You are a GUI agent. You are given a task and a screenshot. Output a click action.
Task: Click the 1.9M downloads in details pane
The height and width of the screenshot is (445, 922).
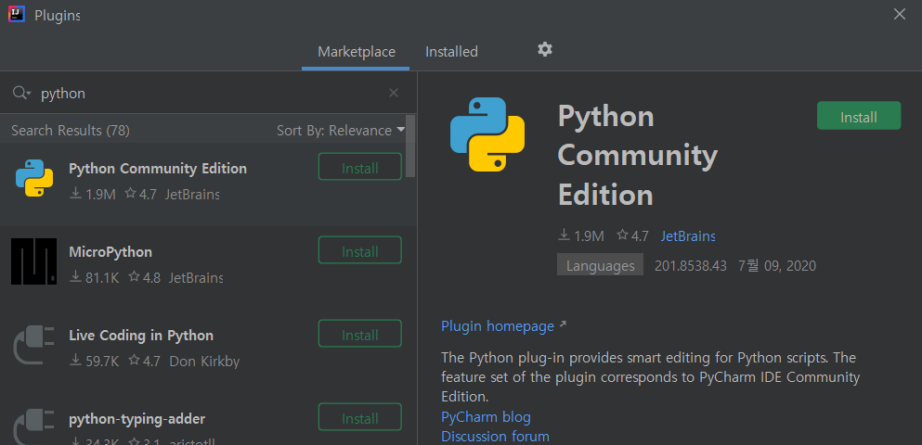coord(581,236)
